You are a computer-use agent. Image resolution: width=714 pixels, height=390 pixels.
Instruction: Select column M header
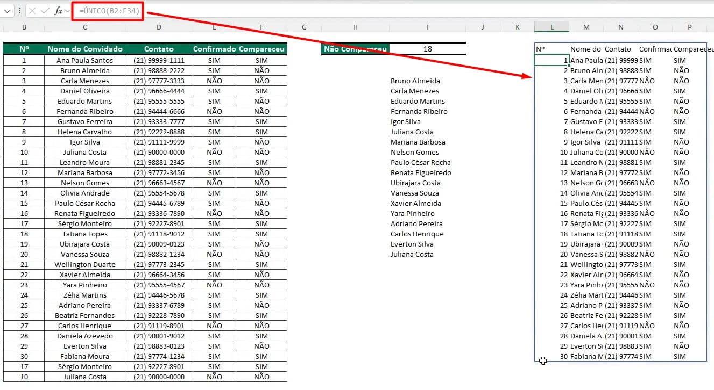[586, 27]
